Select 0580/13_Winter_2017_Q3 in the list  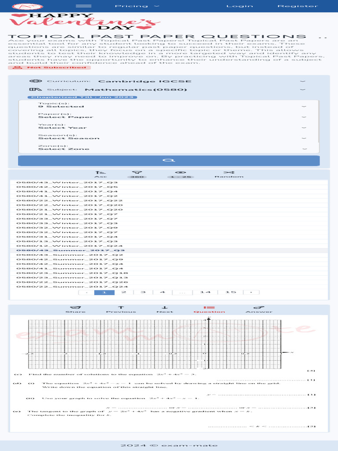(x=169, y=241)
